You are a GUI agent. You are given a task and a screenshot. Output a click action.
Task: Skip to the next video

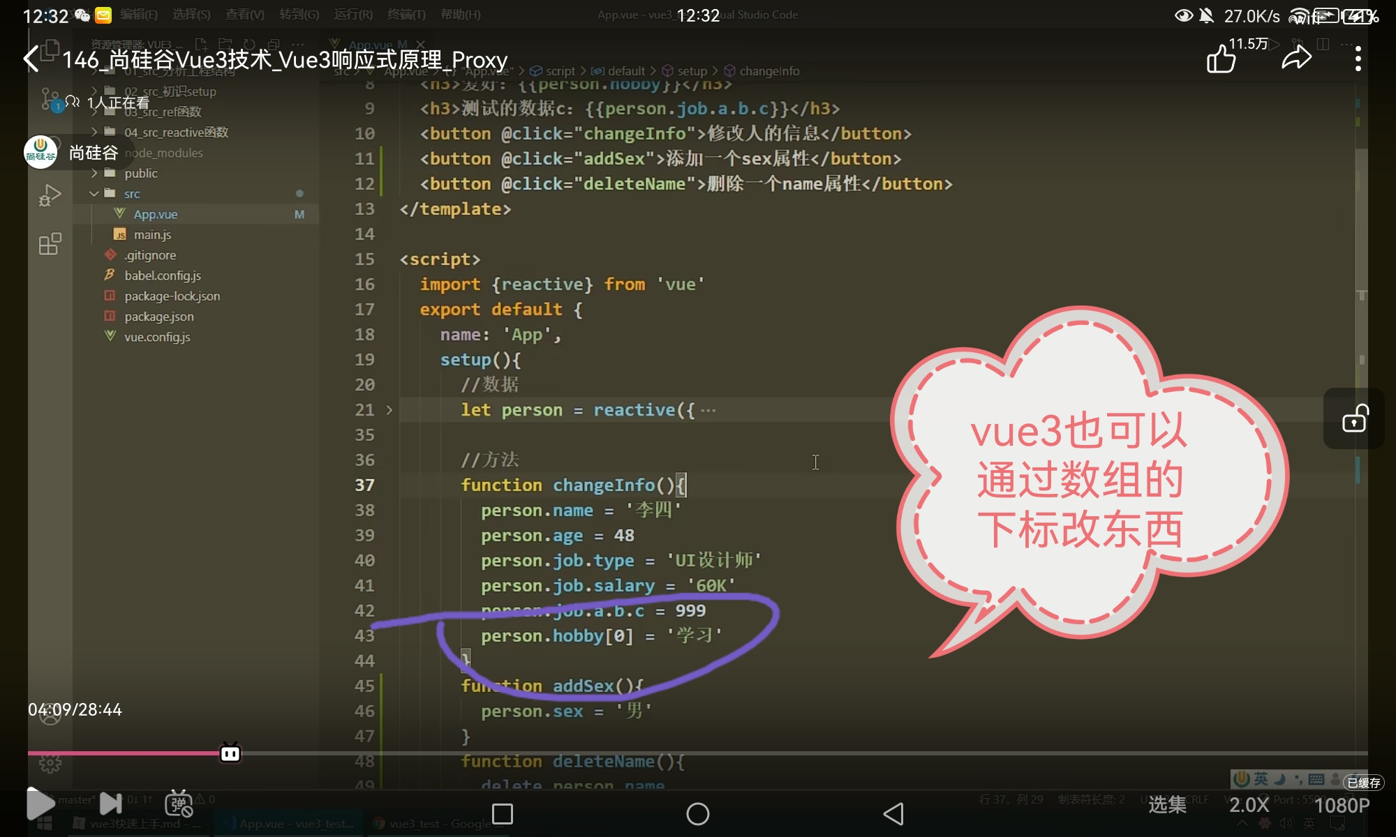pos(110,804)
